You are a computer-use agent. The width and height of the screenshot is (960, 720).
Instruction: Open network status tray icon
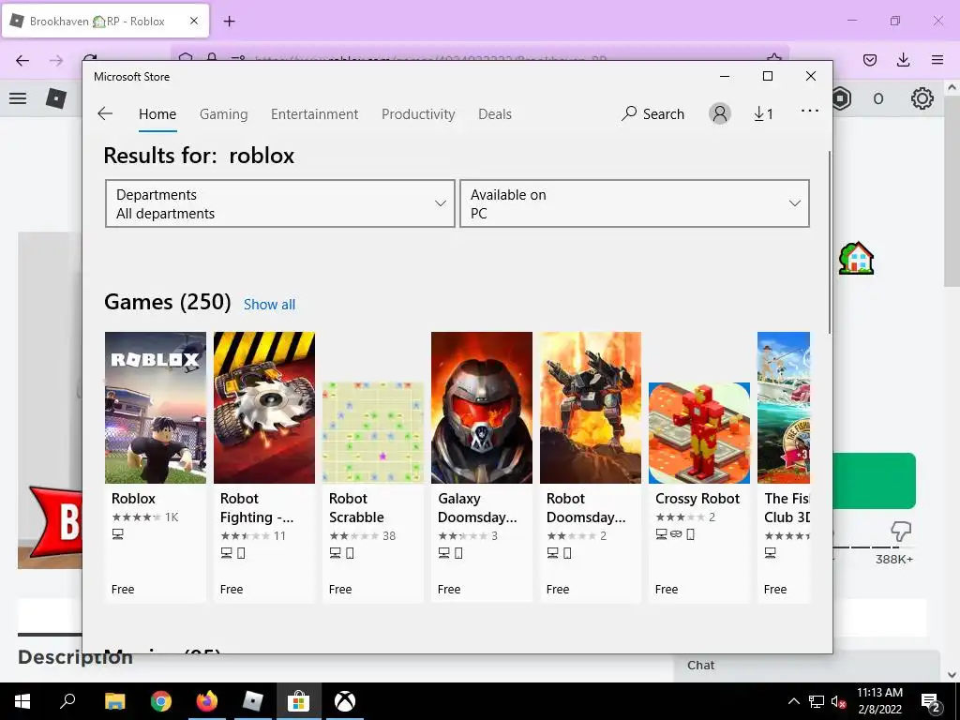point(817,701)
